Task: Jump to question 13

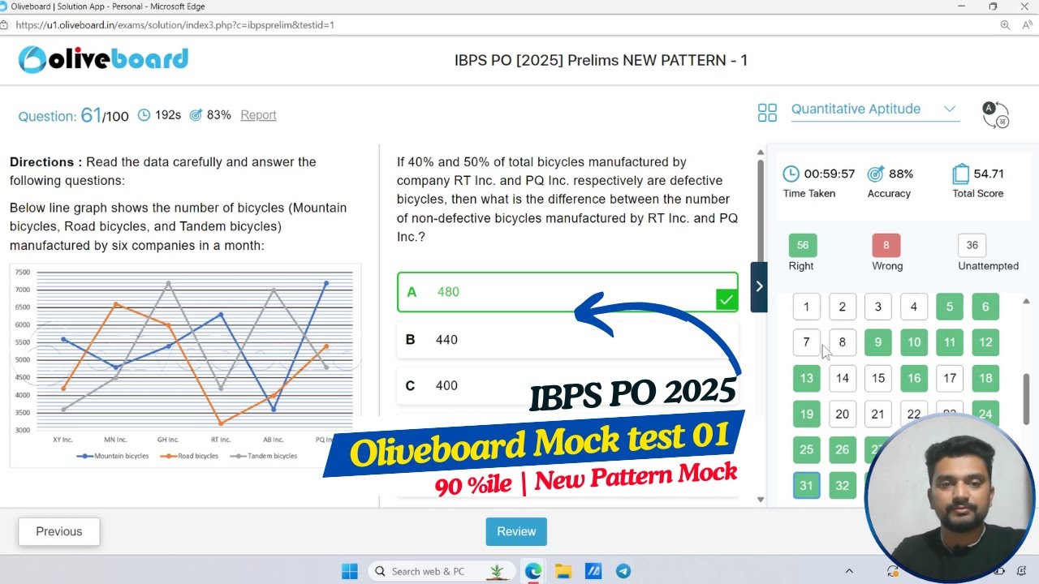Action: (806, 378)
